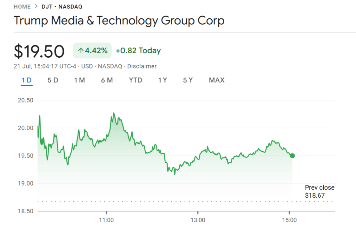The width and height of the screenshot is (356, 230).
Task: Open the Disclaimer link
Action: point(142,66)
